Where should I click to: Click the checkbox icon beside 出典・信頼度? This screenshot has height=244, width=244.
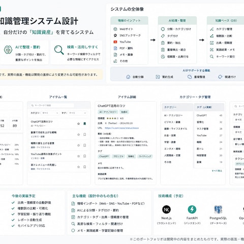click(x=211, y=43)
